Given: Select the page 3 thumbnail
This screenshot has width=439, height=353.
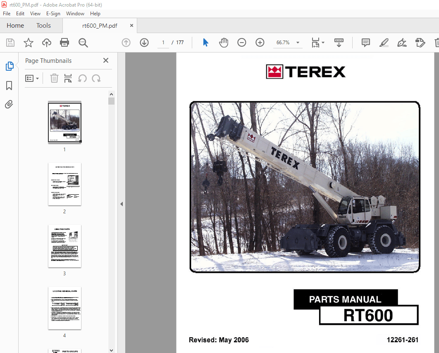Looking at the screenshot, I should [64, 246].
